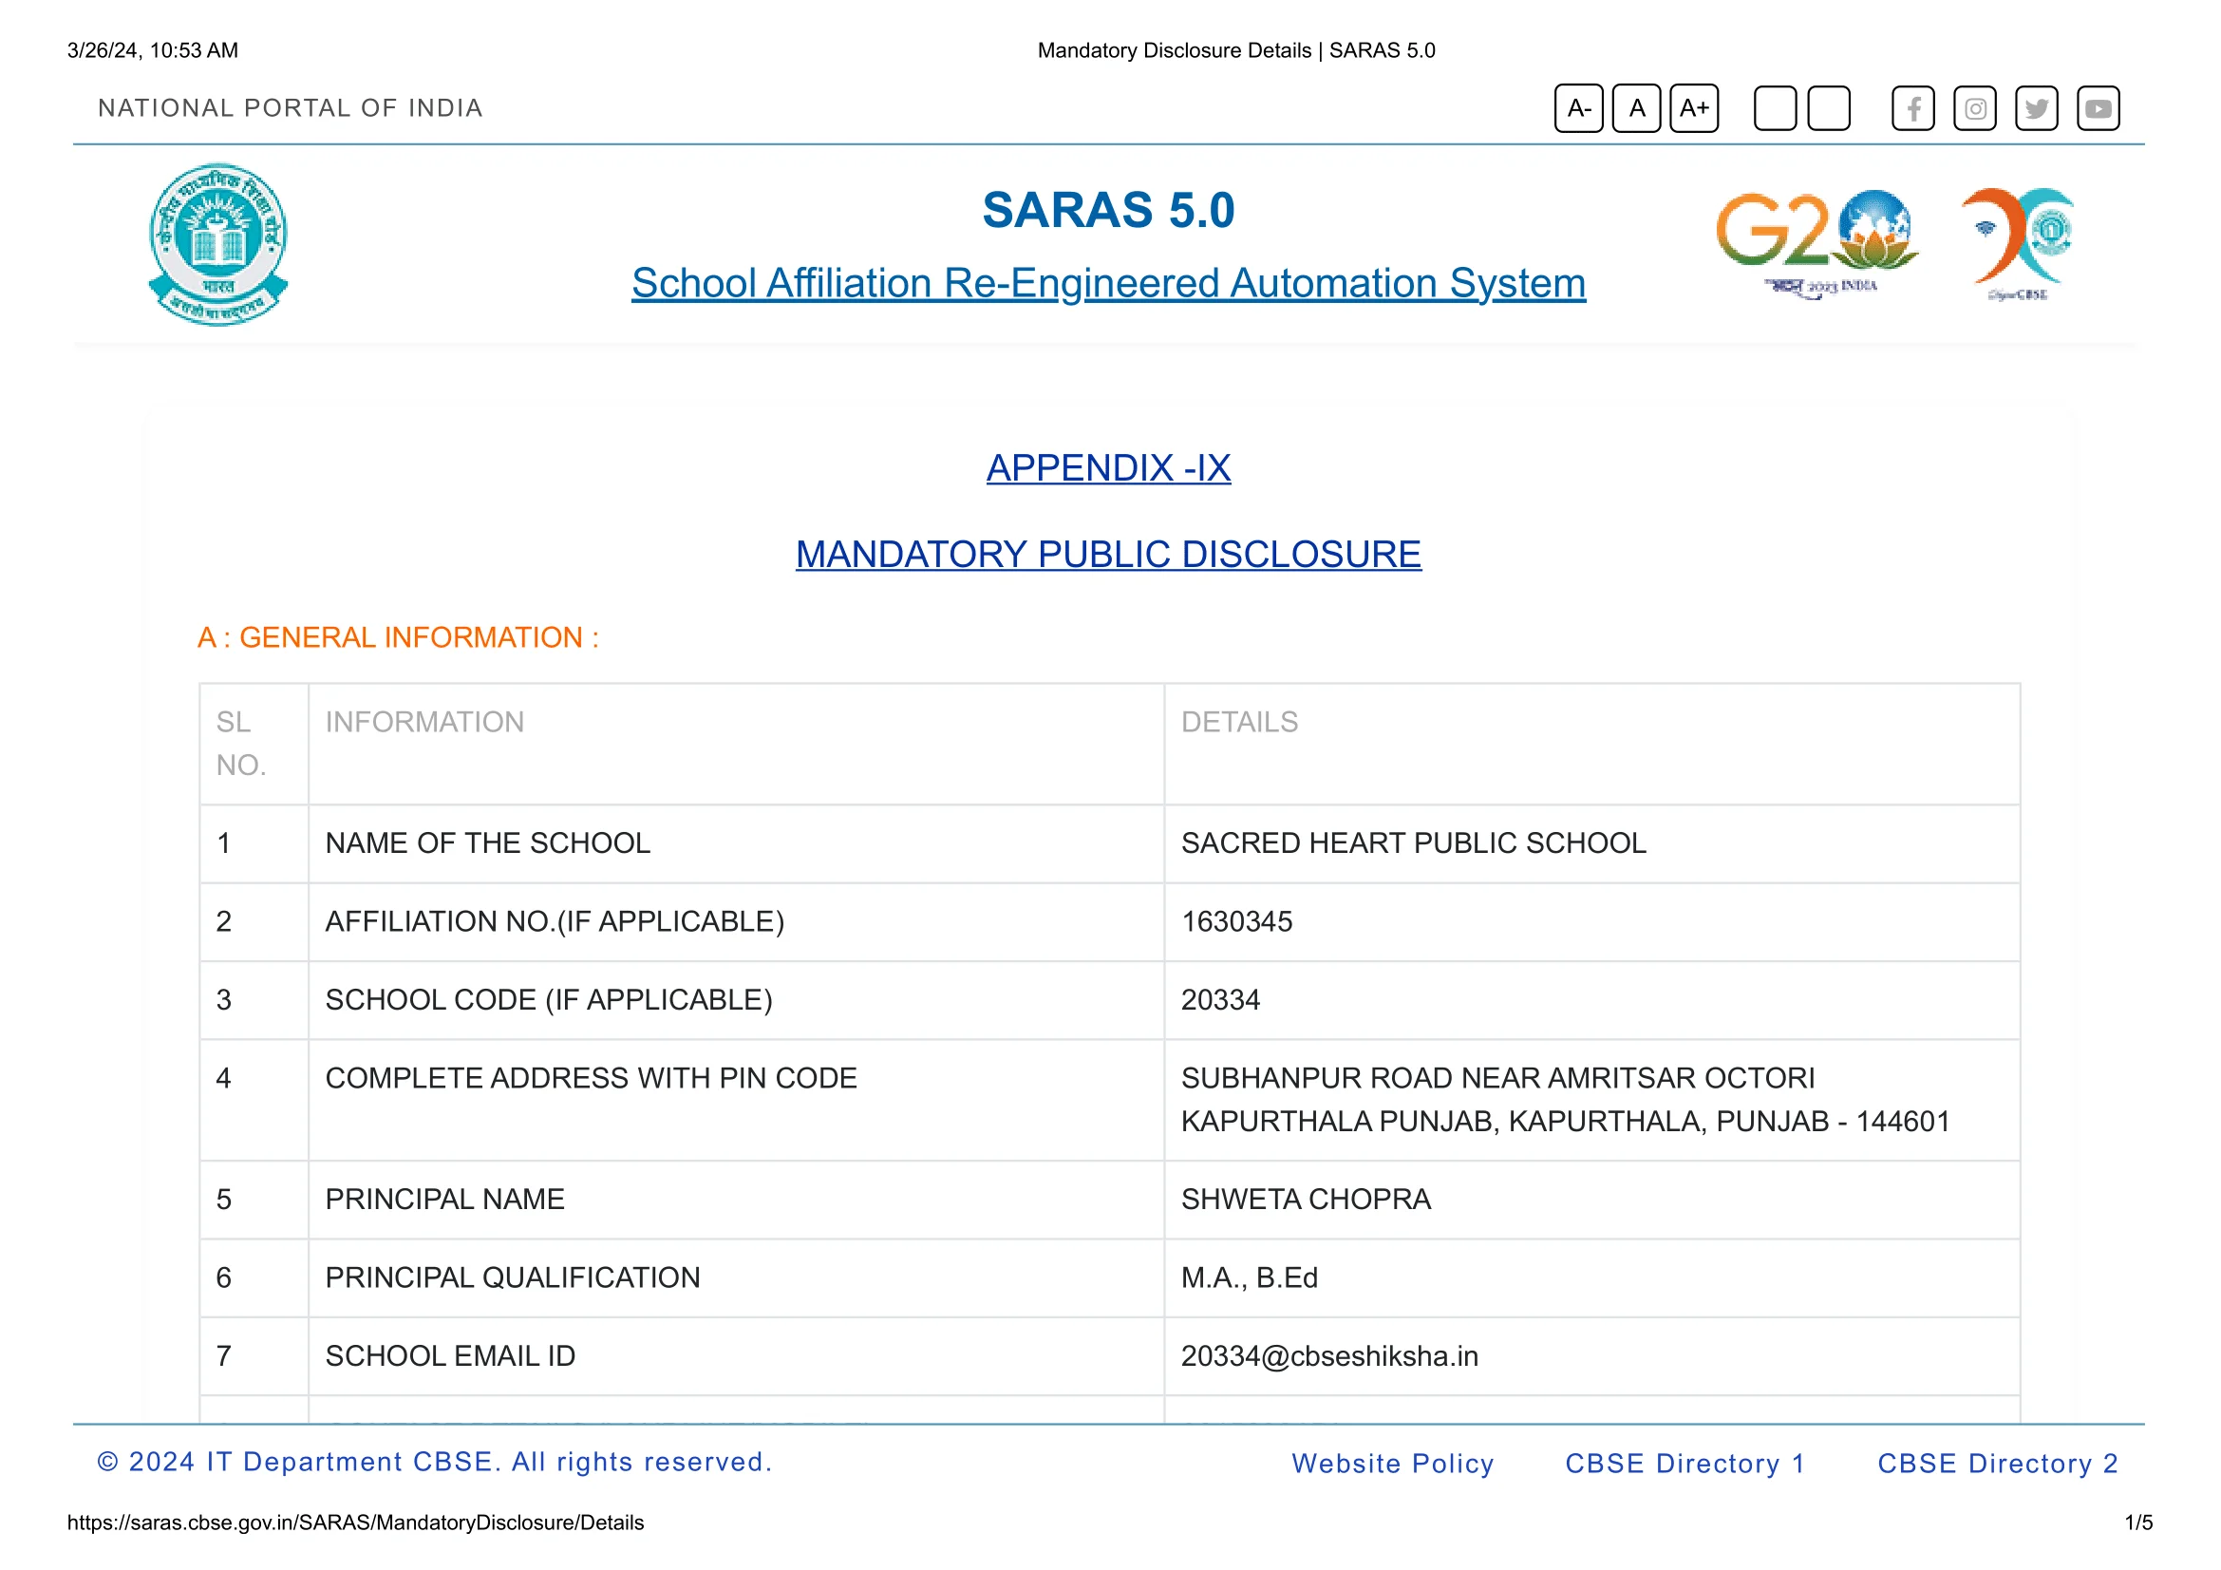Open the Website Policy footer link

click(x=1393, y=1464)
